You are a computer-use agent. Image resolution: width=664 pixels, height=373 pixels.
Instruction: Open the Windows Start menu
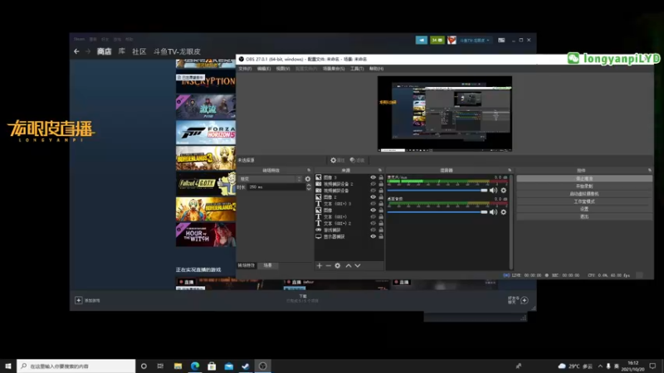point(8,366)
